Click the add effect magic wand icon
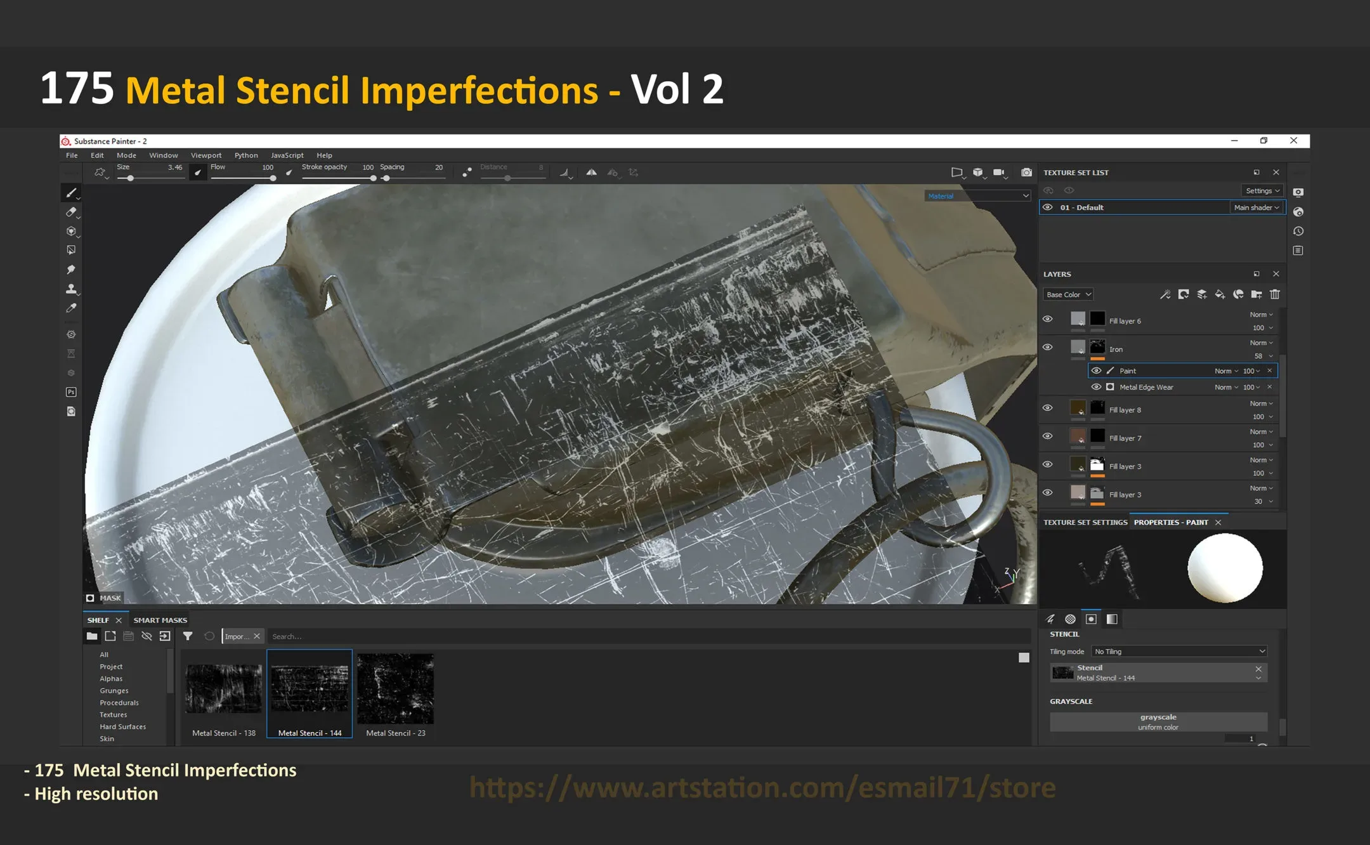The image size is (1370, 845). [x=1165, y=294]
